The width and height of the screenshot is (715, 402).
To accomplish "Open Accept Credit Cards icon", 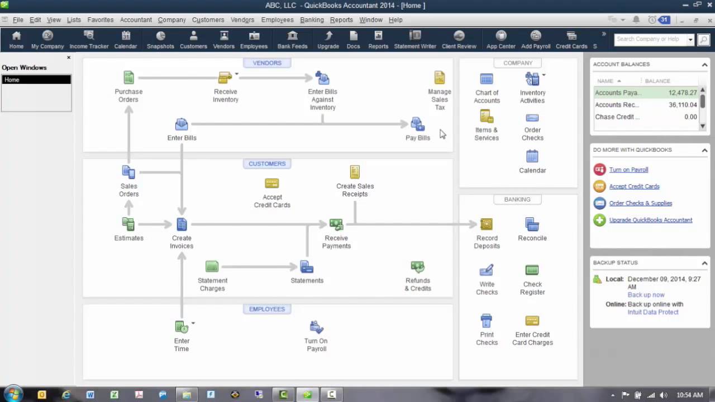I will (x=272, y=183).
